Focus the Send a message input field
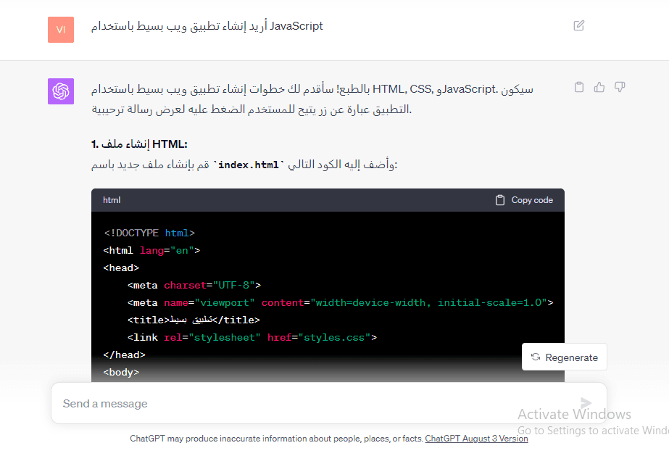The image size is (669, 456). click(328, 403)
